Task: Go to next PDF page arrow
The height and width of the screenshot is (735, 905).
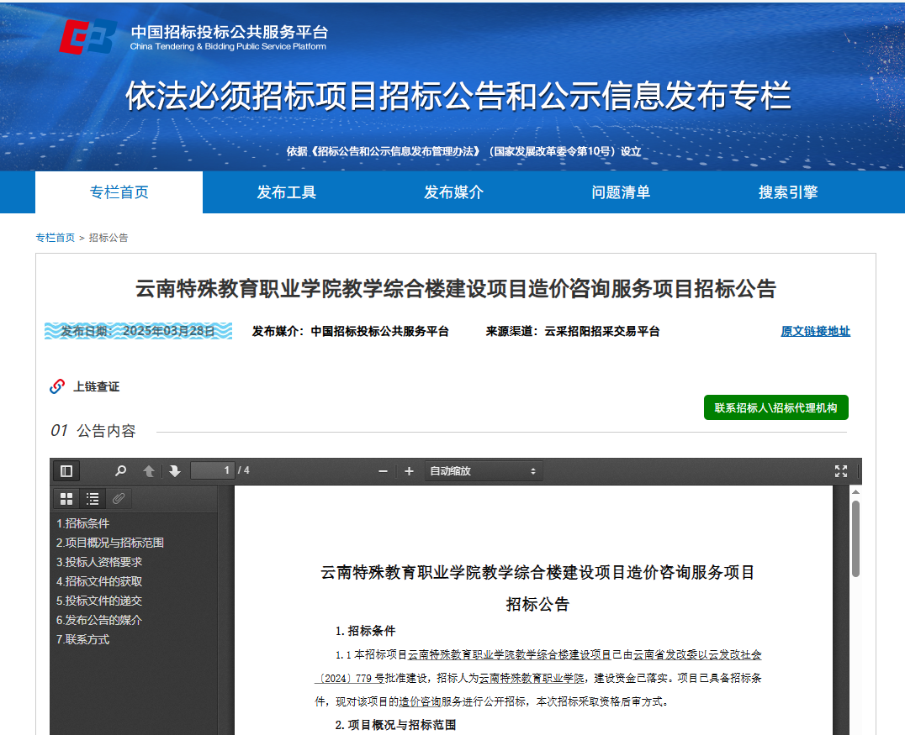Action: pyautogui.click(x=174, y=471)
